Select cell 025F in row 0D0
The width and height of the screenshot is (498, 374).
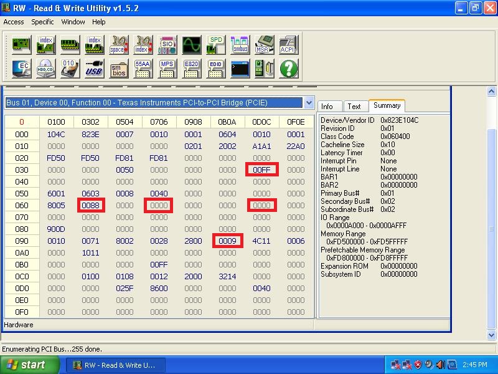(125, 289)
